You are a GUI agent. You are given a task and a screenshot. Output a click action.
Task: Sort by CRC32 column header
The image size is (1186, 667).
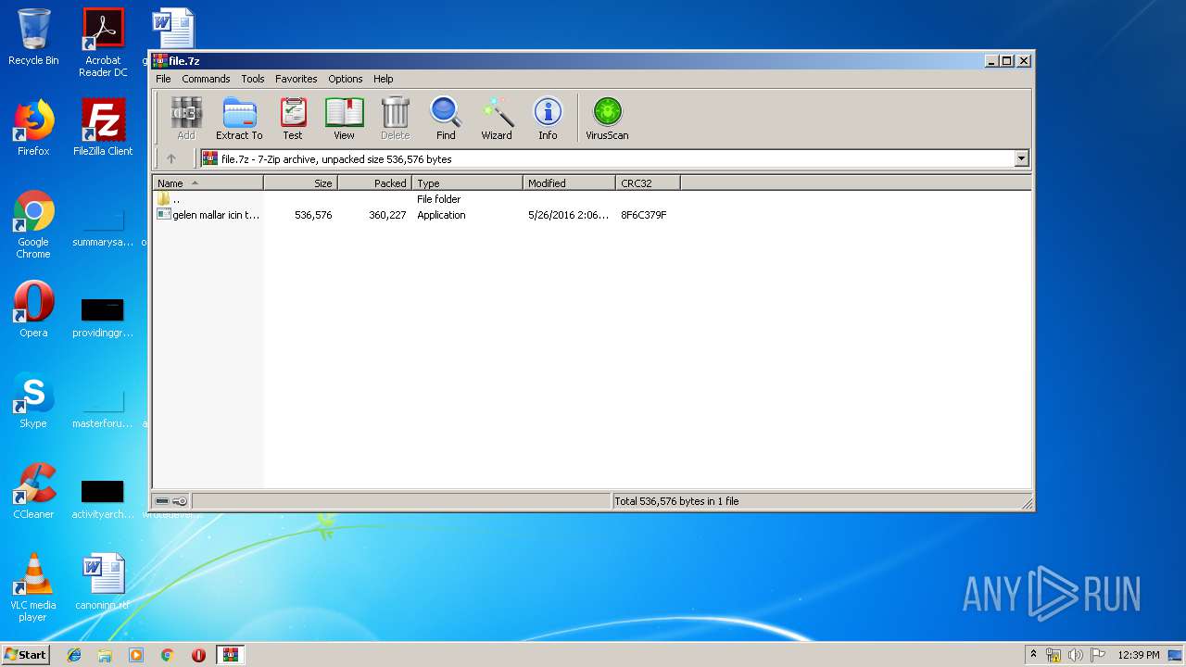[x=649, y=183]
